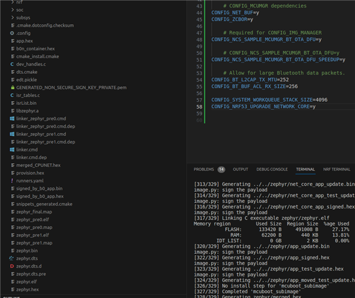Click "Completed 'mcuboot_subimage'" terminal line

tap(247, 291)
